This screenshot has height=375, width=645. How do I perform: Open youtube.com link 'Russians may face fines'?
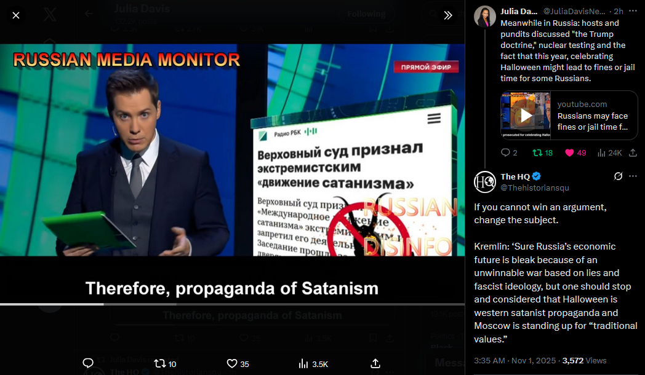(x=592, y=122)
